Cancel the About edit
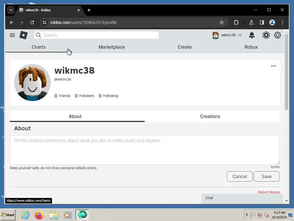Viewport: 294px width, 221px height. coord(239,176)
